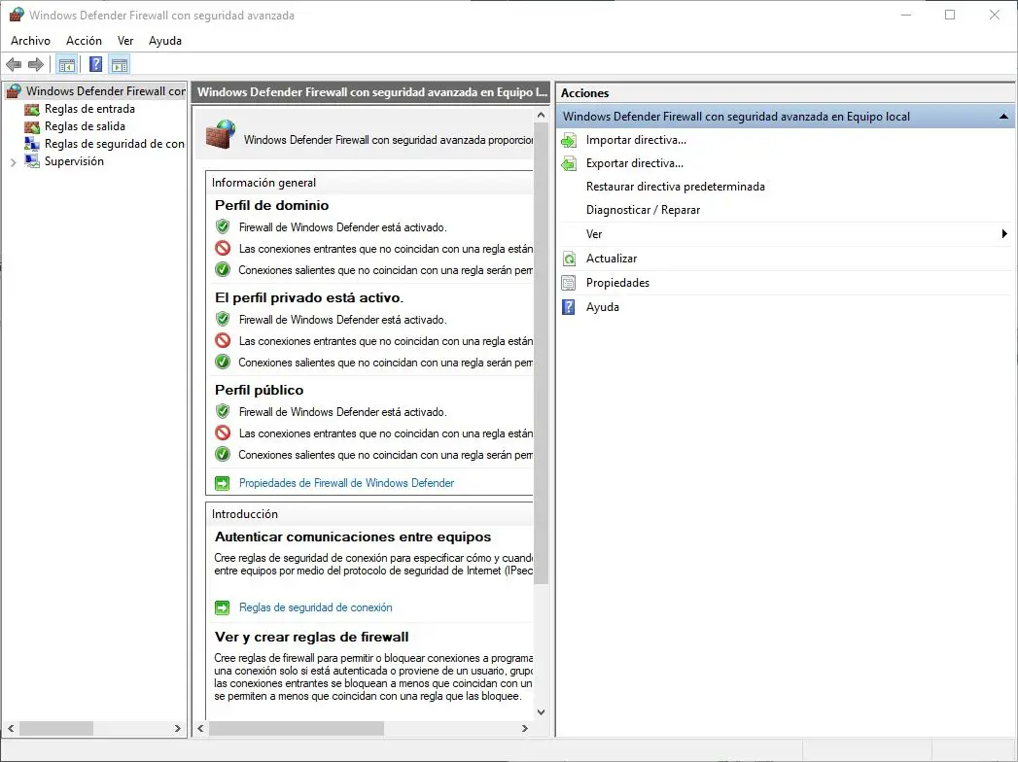Expand the Supervisión tree node
Image resolution: width=1018 pixels, height=762 pixels.
14,162
